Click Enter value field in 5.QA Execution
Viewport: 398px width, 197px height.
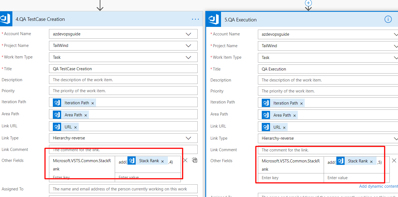point(357,178)
